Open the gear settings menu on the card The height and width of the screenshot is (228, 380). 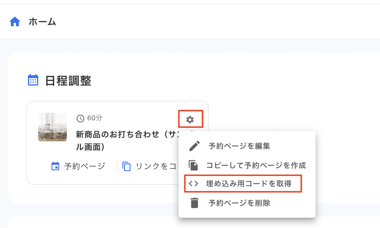(x=190, y=119)
